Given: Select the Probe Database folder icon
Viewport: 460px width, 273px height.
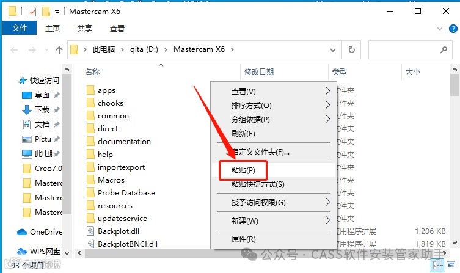Looking at the screenshot, I should click(x=90, y=192).
